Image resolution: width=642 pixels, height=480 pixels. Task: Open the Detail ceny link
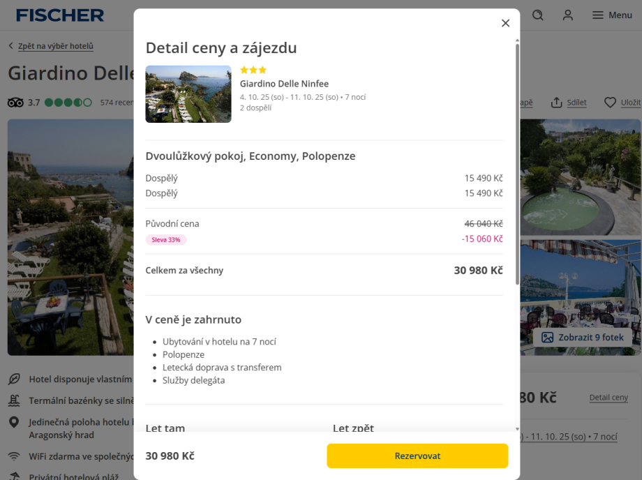coord(609,397)
